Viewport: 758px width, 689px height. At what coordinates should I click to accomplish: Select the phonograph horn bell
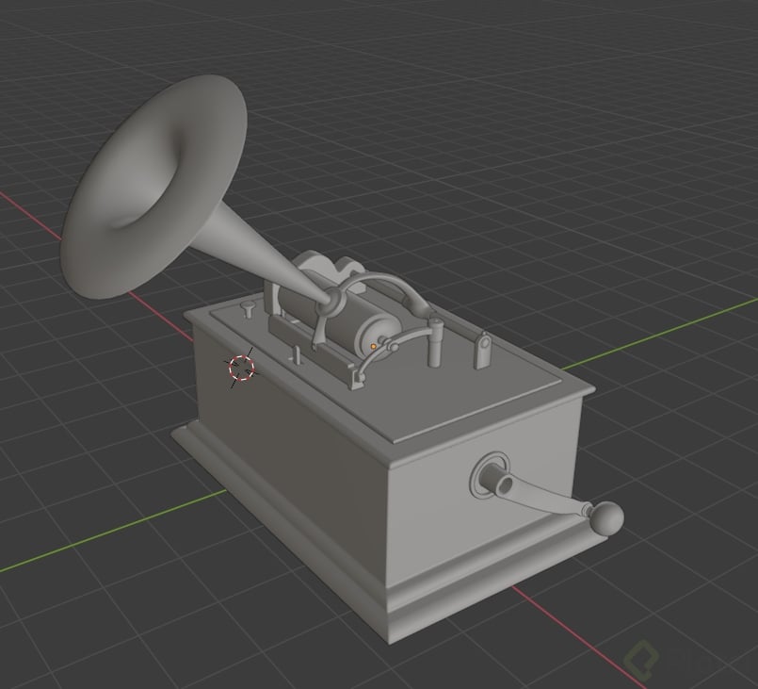tap(153, 187)
